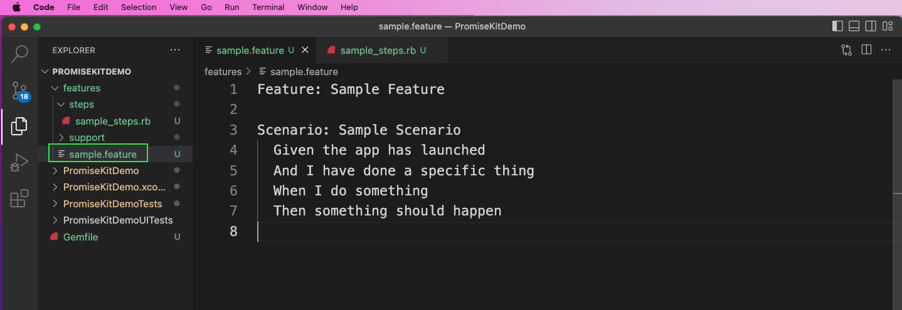Collapse the features folder
The image size is (902, 310).
55,88
